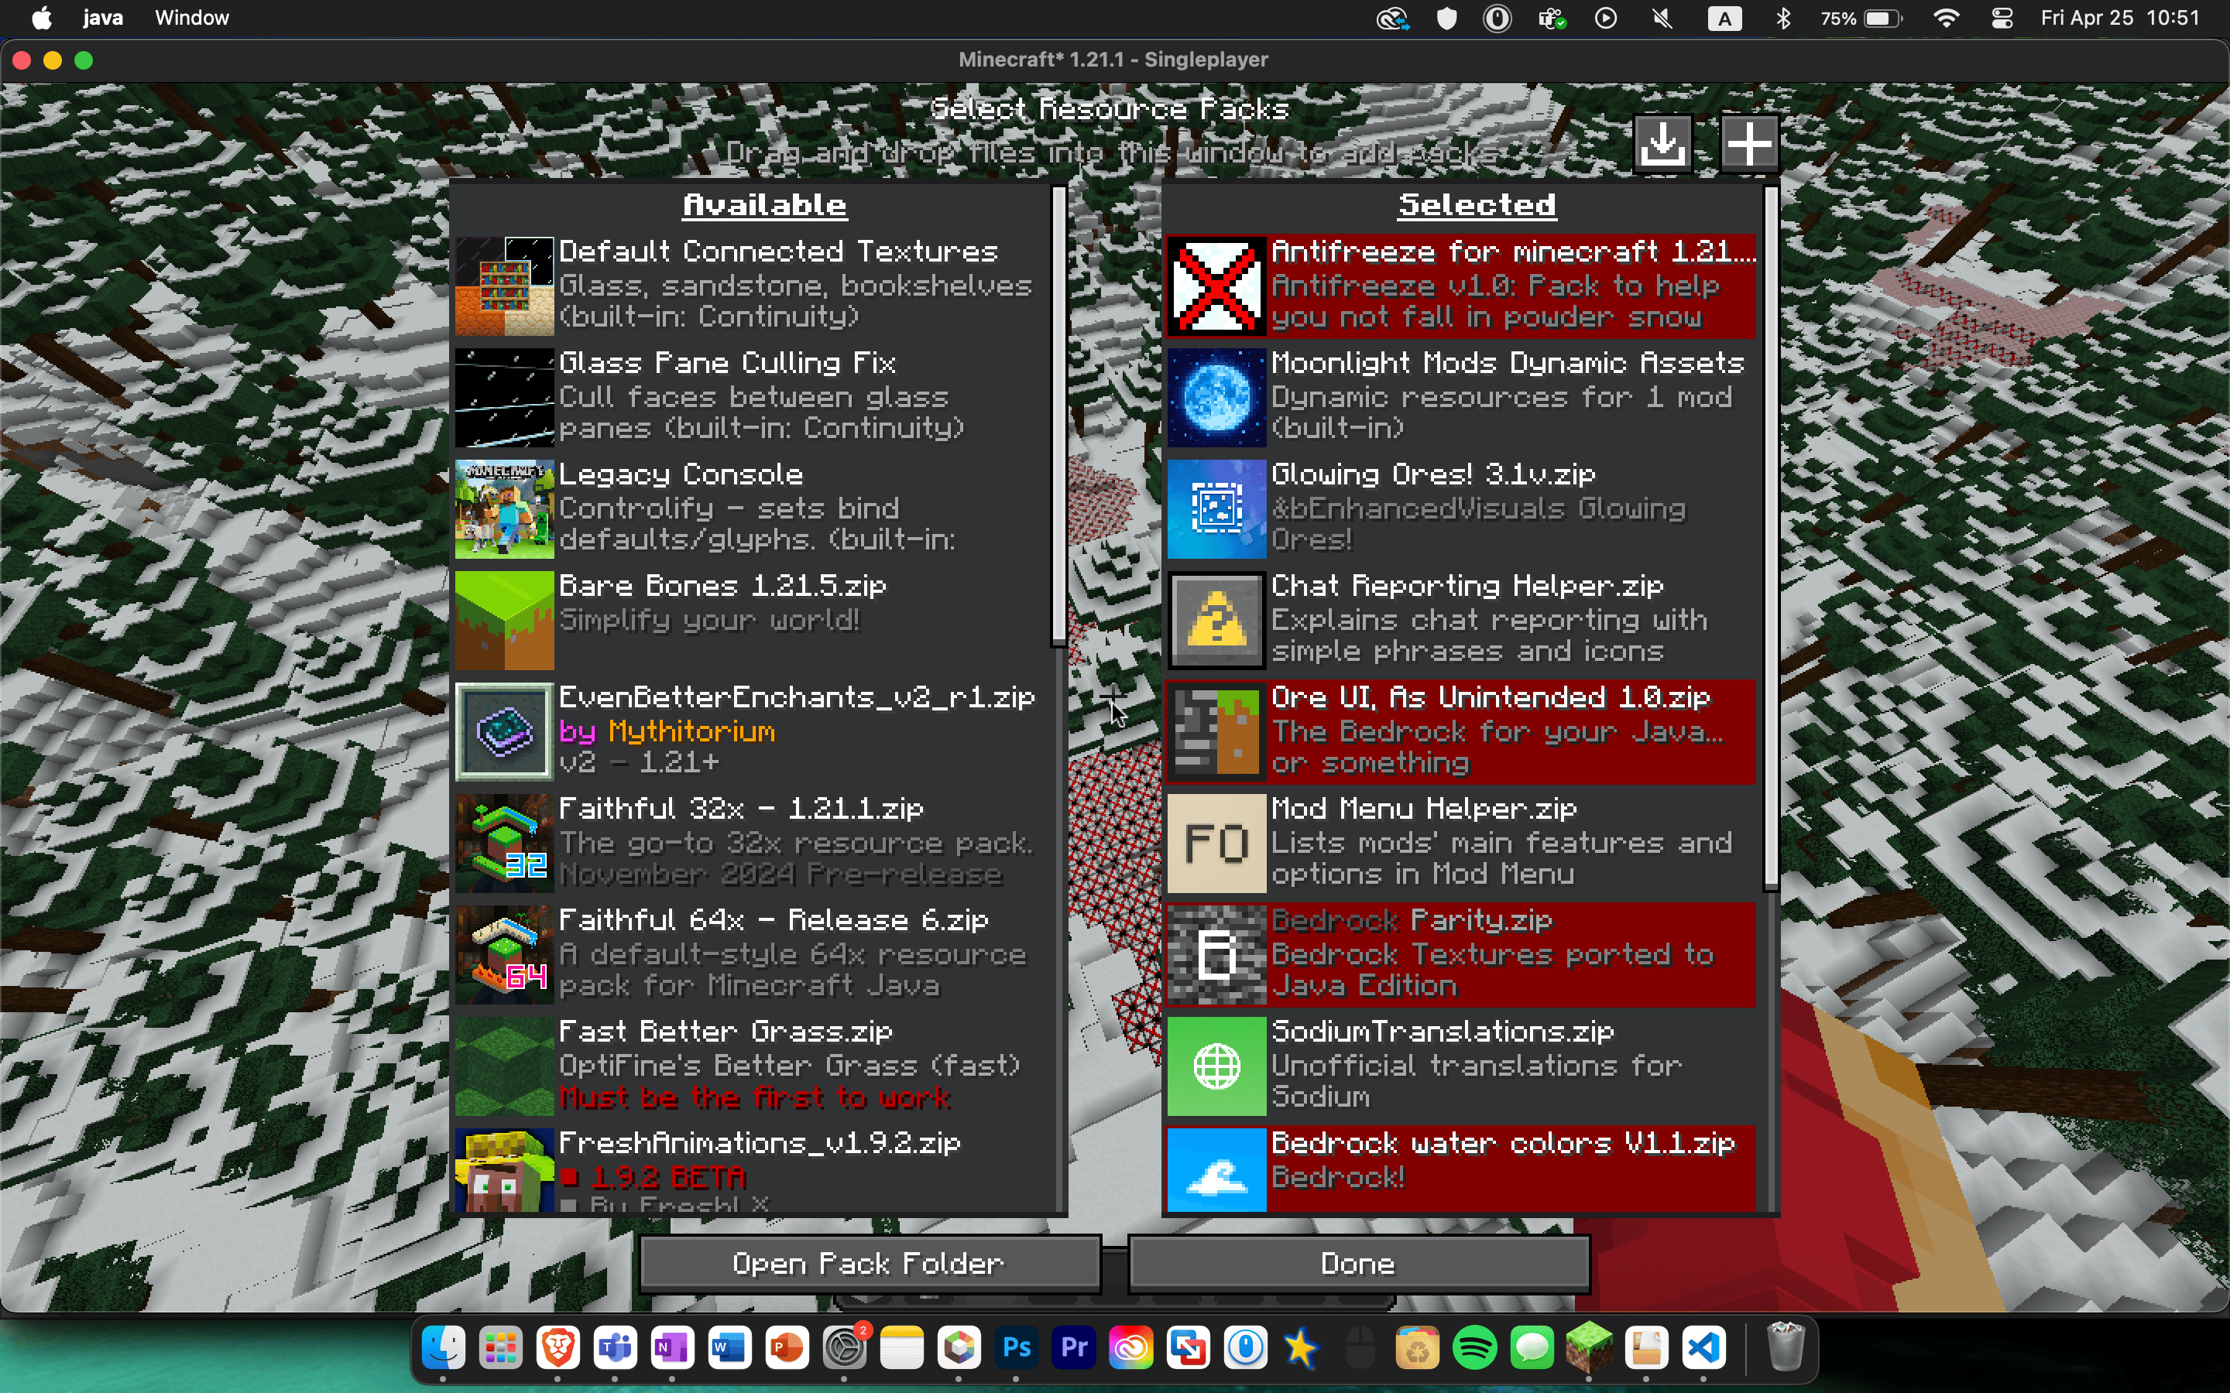Click Mod Menu Helper FO icon
This screenshot has width=2230, height=1393.
[x=1216, y=843]
